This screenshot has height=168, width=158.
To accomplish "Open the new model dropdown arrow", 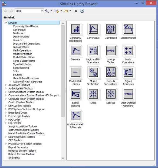I will 61,11.
